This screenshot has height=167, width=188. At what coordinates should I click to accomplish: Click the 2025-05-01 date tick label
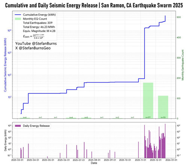48,160
